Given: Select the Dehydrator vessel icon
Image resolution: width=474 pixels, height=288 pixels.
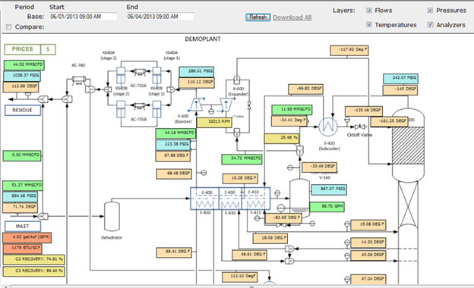Looking at the screenshot, I should click(112, 217).
